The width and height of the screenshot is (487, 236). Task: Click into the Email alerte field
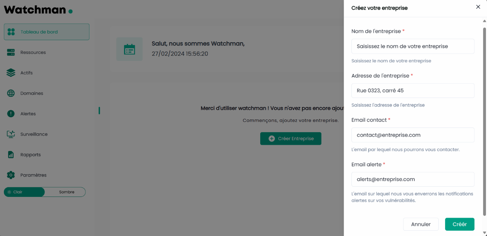[x=413, y=179]
